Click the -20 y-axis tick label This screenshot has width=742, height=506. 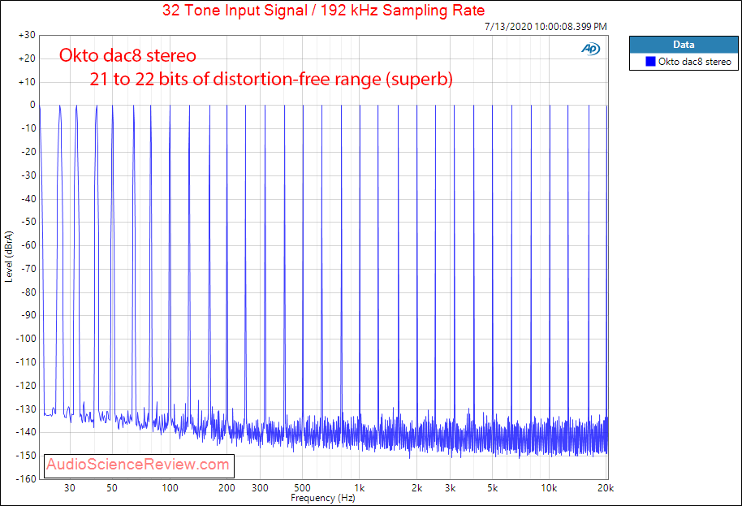pyautogui.click(x=28, y=152)
